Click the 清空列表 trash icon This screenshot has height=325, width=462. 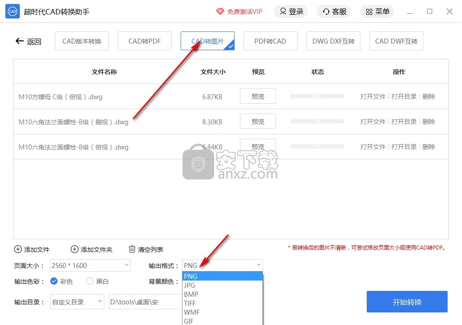[132, 249]
